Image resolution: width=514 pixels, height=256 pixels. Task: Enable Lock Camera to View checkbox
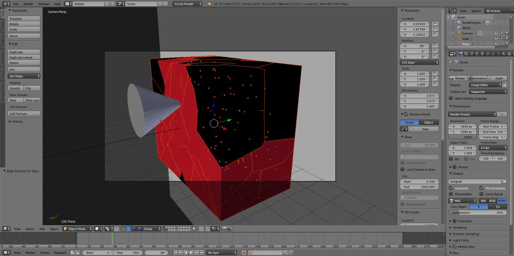tap(403, 170)
